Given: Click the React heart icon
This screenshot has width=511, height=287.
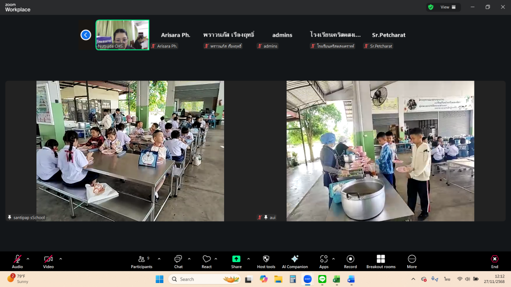Looking at the screenshot, I should pyautogui.click(x=207, y=261).
